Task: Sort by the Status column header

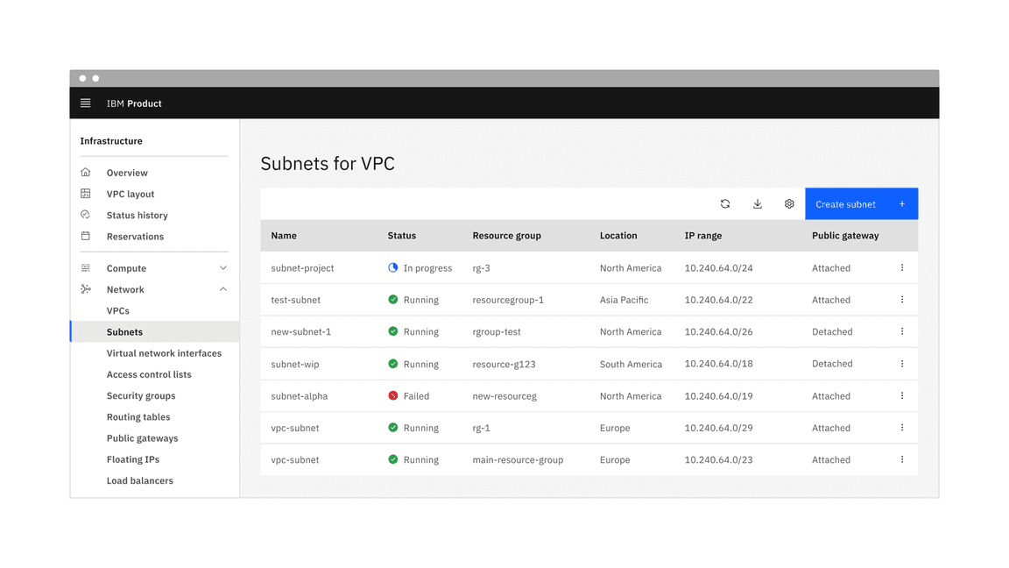Action: click(402, 236)
